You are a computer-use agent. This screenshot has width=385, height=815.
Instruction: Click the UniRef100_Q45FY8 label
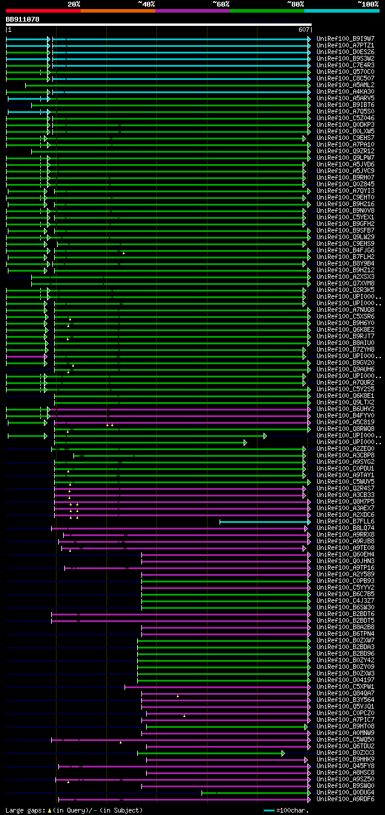click(x=345, y=766)
